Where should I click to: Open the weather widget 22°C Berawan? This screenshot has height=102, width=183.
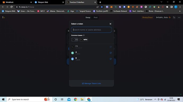144,99
